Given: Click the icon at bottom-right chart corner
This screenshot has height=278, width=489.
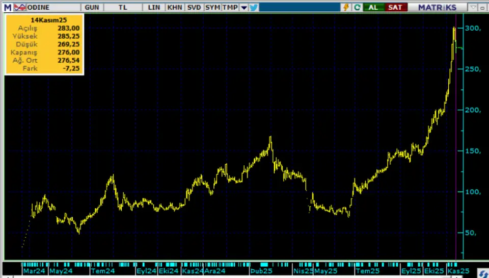Looking at the screenshot, I should (x=480, y=272).
